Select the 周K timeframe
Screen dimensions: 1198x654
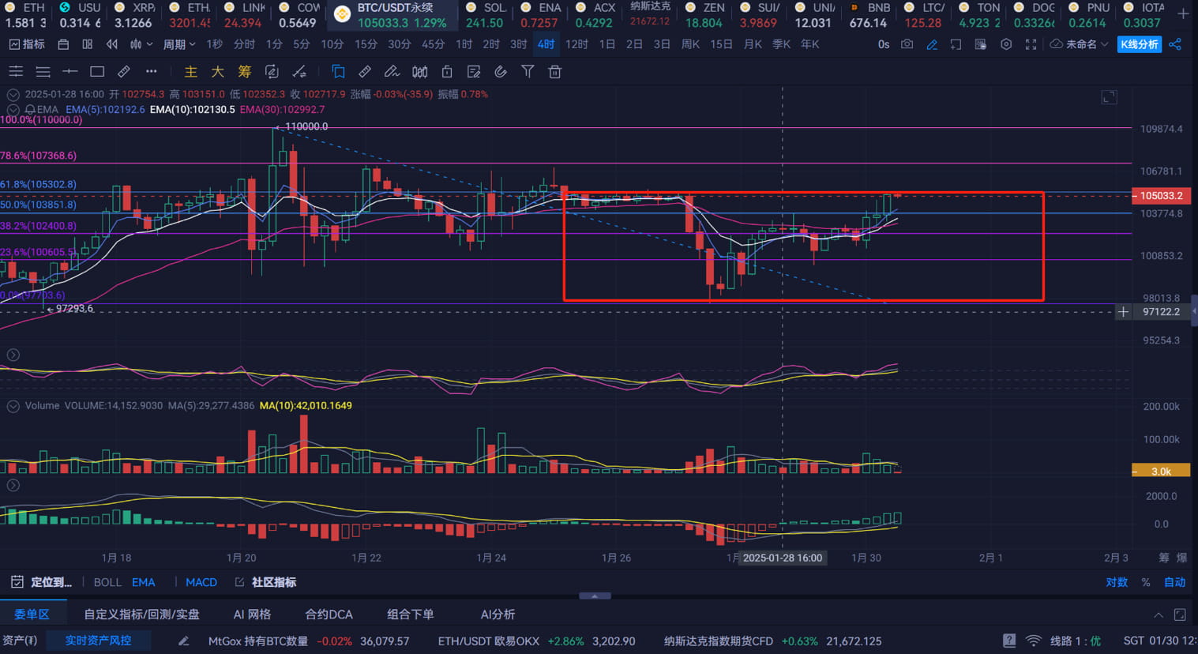(690, 44)
